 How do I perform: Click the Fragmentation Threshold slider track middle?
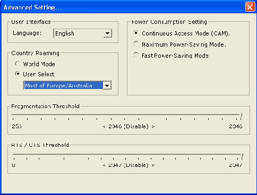click(x=127, y=114)
